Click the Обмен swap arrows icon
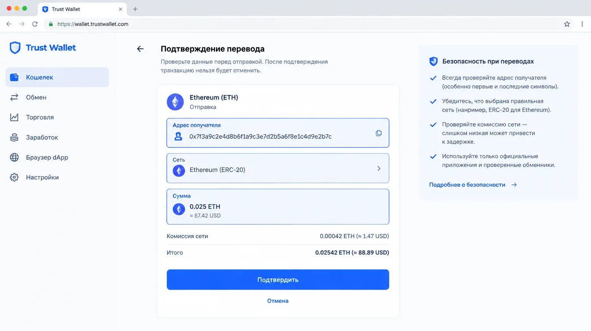Image resolution: width=591 pixels, height=331 pixels. click(x=14, y=97)
